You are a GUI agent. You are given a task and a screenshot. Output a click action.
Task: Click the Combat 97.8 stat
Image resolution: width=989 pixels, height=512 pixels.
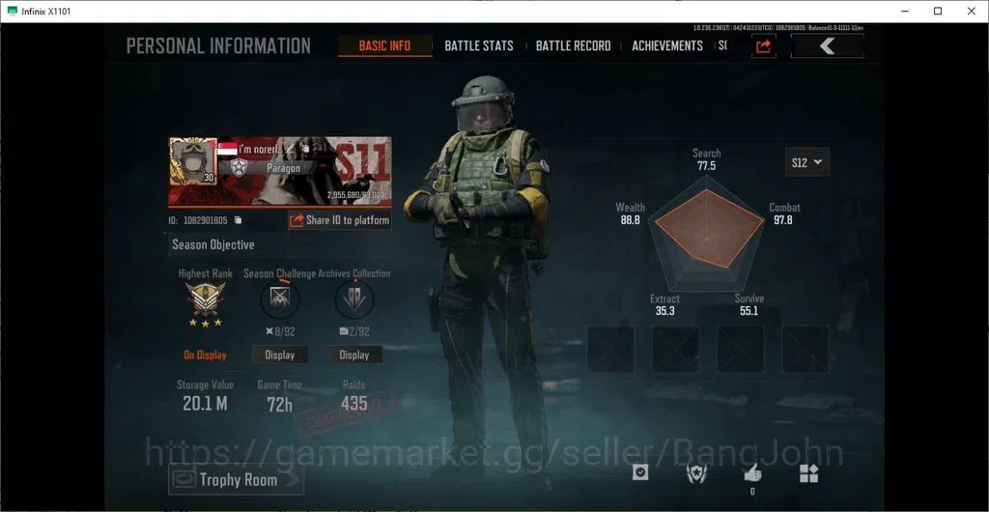pyautogui.click(x=784, y=213)
